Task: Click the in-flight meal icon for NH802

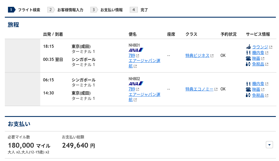Action: (x=248, y=84)
